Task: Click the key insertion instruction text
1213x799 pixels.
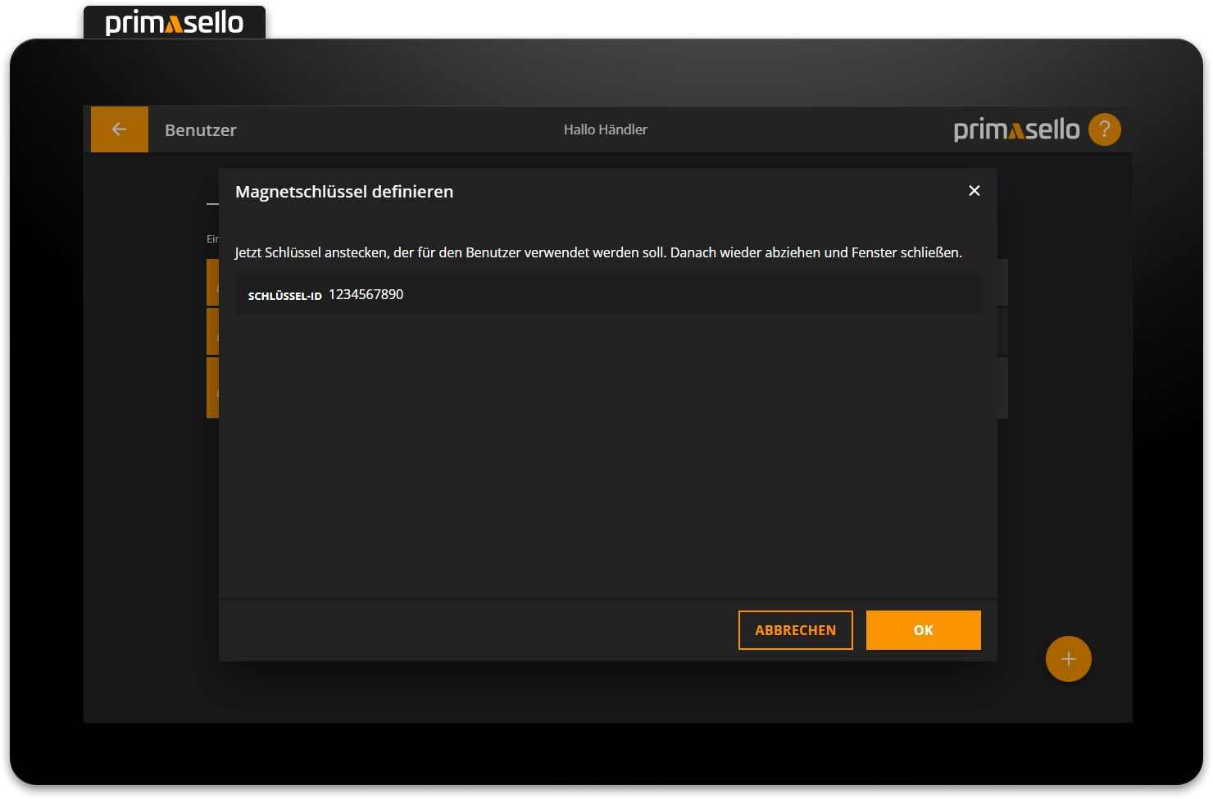Action: point(598,252)
